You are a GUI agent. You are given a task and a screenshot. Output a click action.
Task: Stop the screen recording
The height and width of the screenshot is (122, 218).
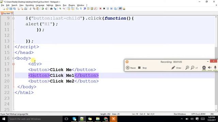click(142, 68)
